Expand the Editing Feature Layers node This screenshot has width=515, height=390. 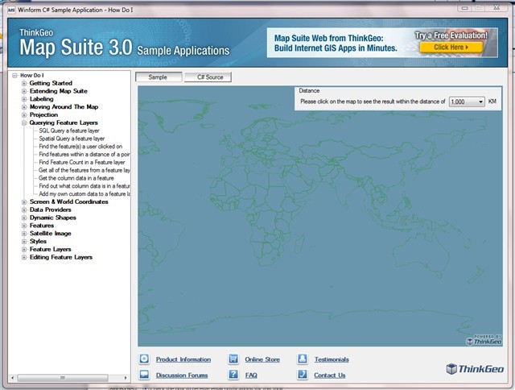(24, 257)
